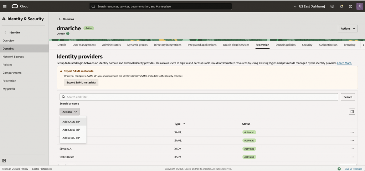Click the developer tools icon in header
365x171 pixels.
332,6
